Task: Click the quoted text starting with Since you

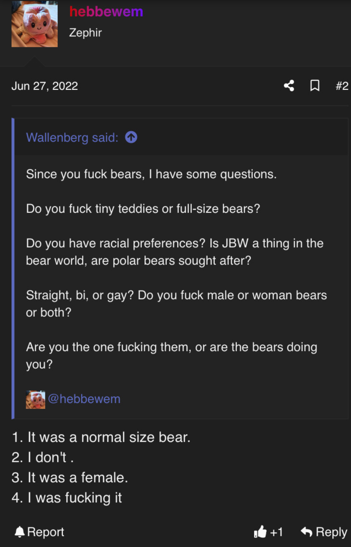Action: [151, 174]
